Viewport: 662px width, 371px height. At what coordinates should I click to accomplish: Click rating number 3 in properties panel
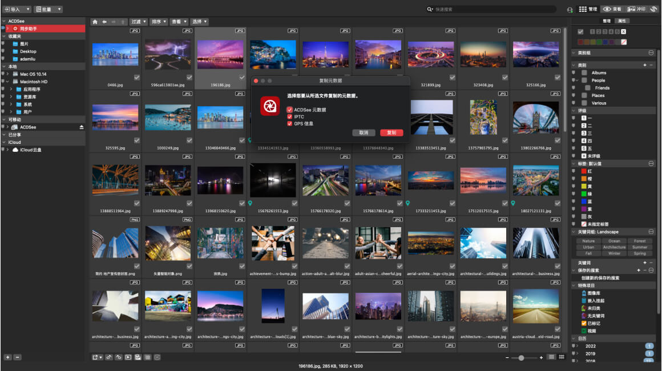[x=605, y=31]
